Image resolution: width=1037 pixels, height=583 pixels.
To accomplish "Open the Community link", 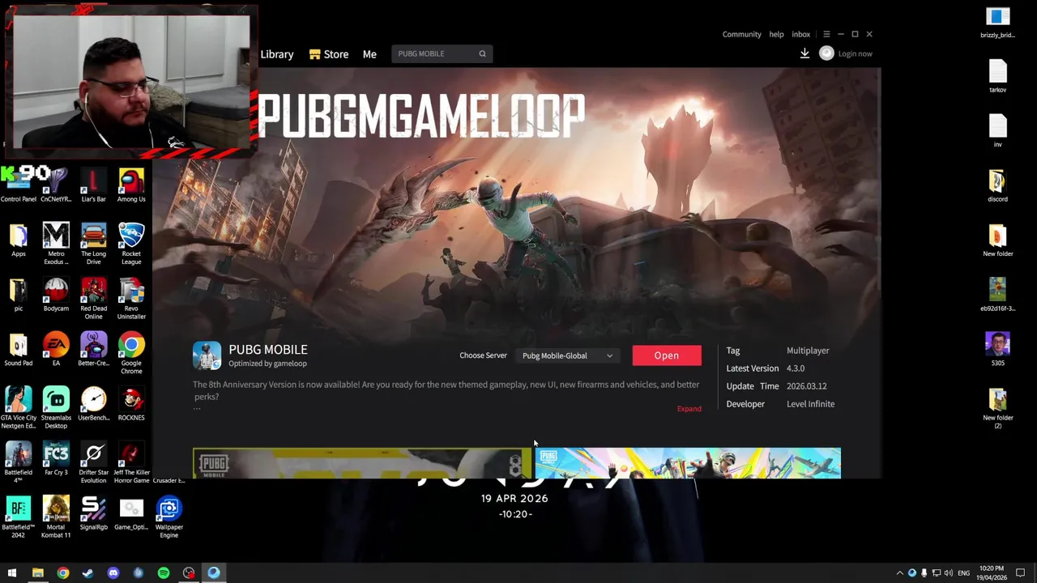I will [741, 34].
